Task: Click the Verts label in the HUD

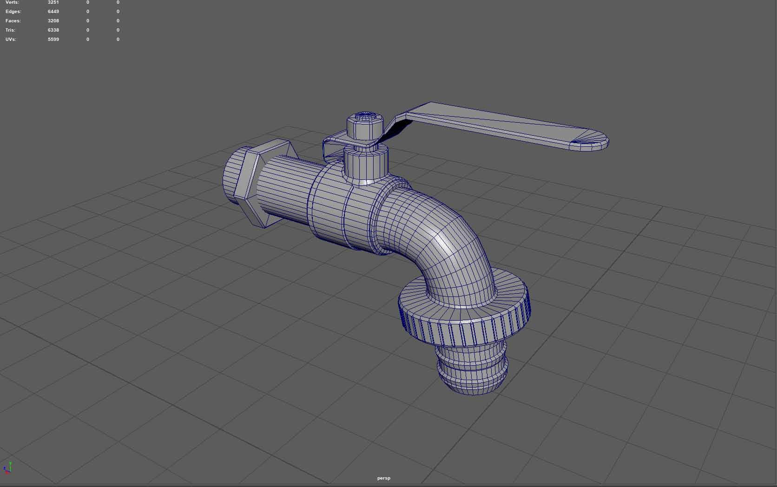Action: coord(12,2)
